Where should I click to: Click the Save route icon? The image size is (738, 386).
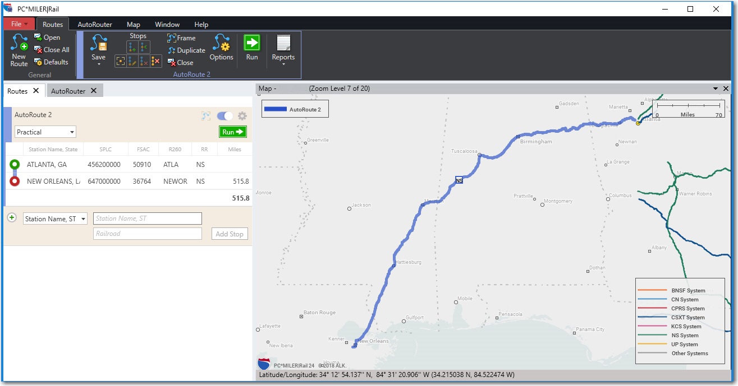pyautogui.click(x=98, y=43)
